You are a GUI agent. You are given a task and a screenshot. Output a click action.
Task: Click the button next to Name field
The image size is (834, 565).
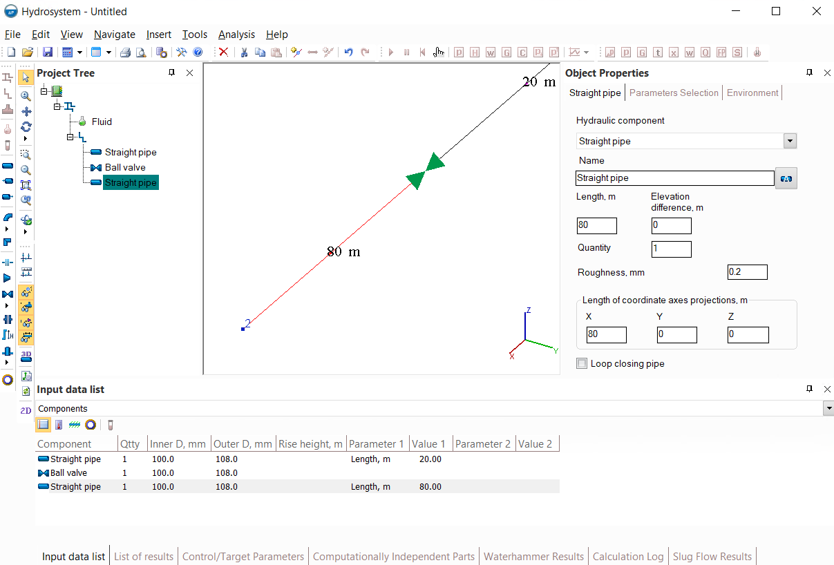[x=786, y=178]
